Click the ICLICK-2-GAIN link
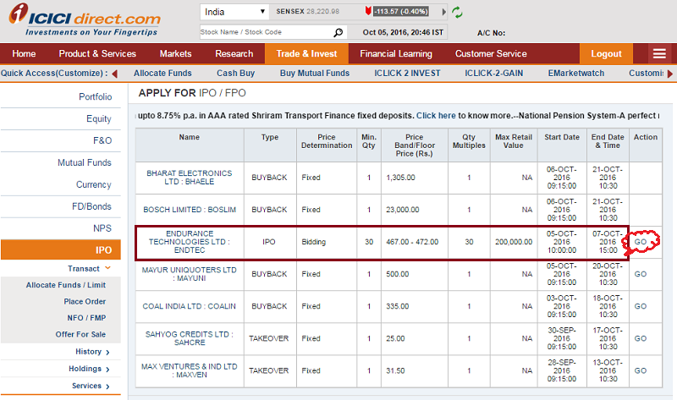This screenshot has height=400, width=677. coord(493,73)
